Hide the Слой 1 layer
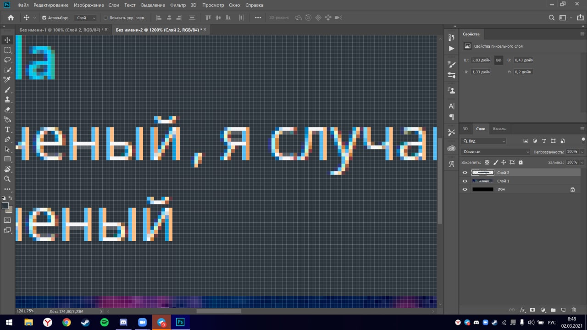This screenshot has height=330, width=587. pos(465,181)
